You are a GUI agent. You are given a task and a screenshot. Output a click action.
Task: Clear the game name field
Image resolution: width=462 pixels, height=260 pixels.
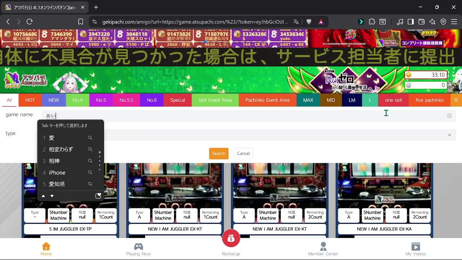pyautogui.click(x=449, y=116)
